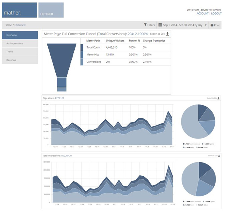The height and width of the screenshot is (211, 225).
Task: Click the 01/13 peak in Total Impressions chart
Action: point(169,166)
